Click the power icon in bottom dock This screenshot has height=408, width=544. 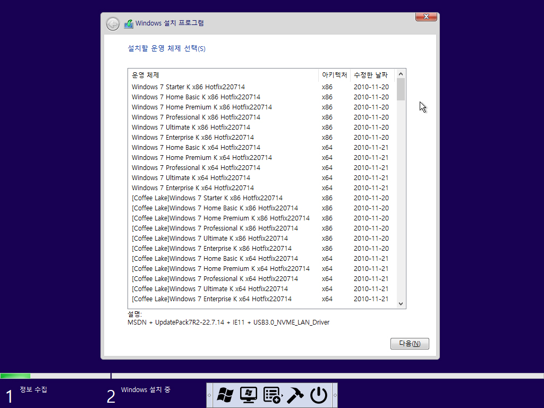319,395
